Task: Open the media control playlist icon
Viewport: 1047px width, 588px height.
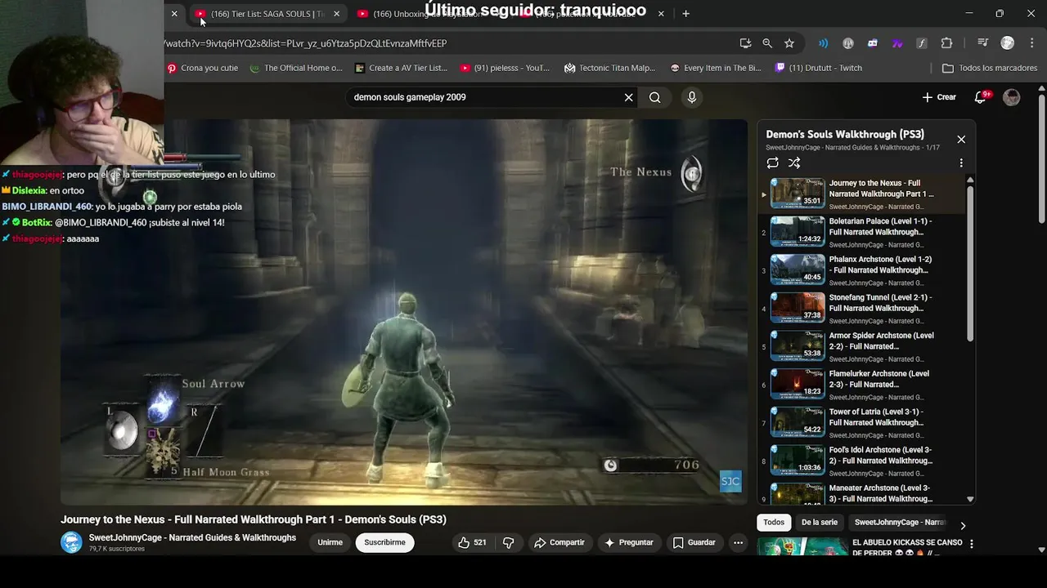Action: (x=983, y=43)
